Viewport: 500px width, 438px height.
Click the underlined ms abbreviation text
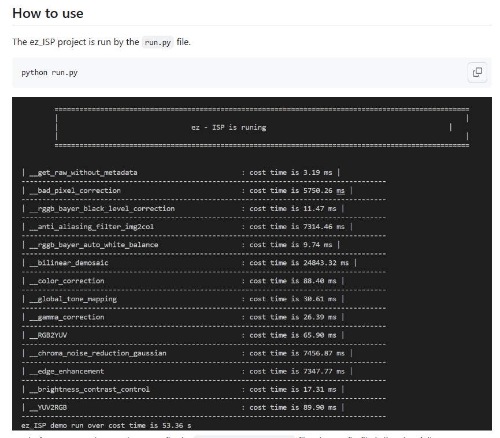[x=341, y=190]
